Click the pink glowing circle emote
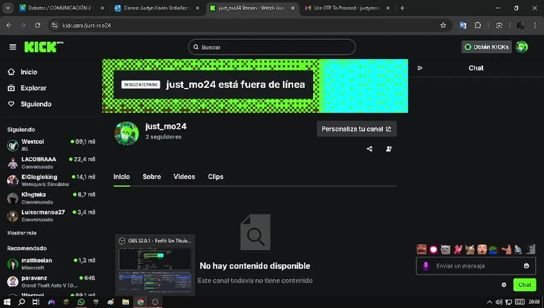The image size is (544, 308). tap(434, 249)
